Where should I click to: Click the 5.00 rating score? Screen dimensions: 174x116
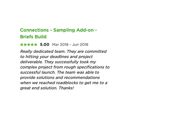point(45,45)
